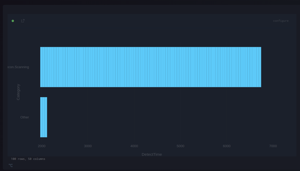Click the 'Other' category label

pos(25,117)
